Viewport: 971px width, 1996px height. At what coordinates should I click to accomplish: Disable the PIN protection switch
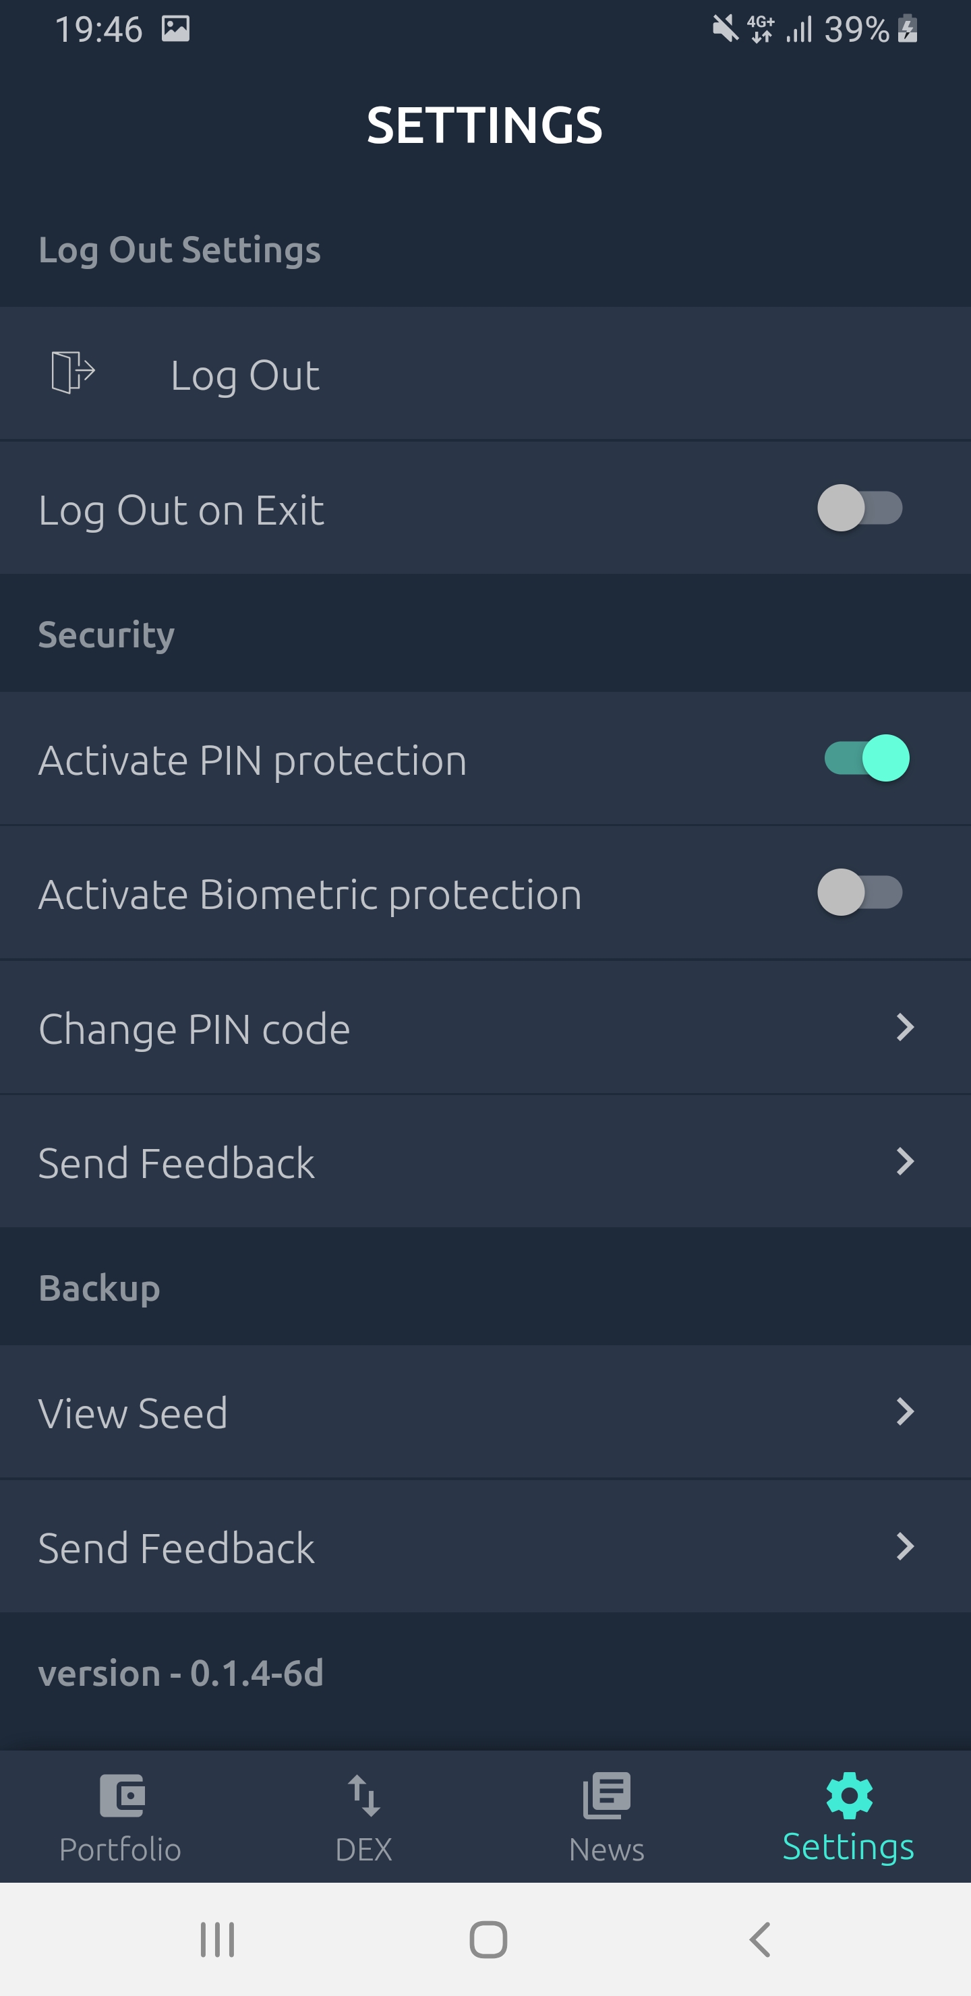[x=866, y=758]
